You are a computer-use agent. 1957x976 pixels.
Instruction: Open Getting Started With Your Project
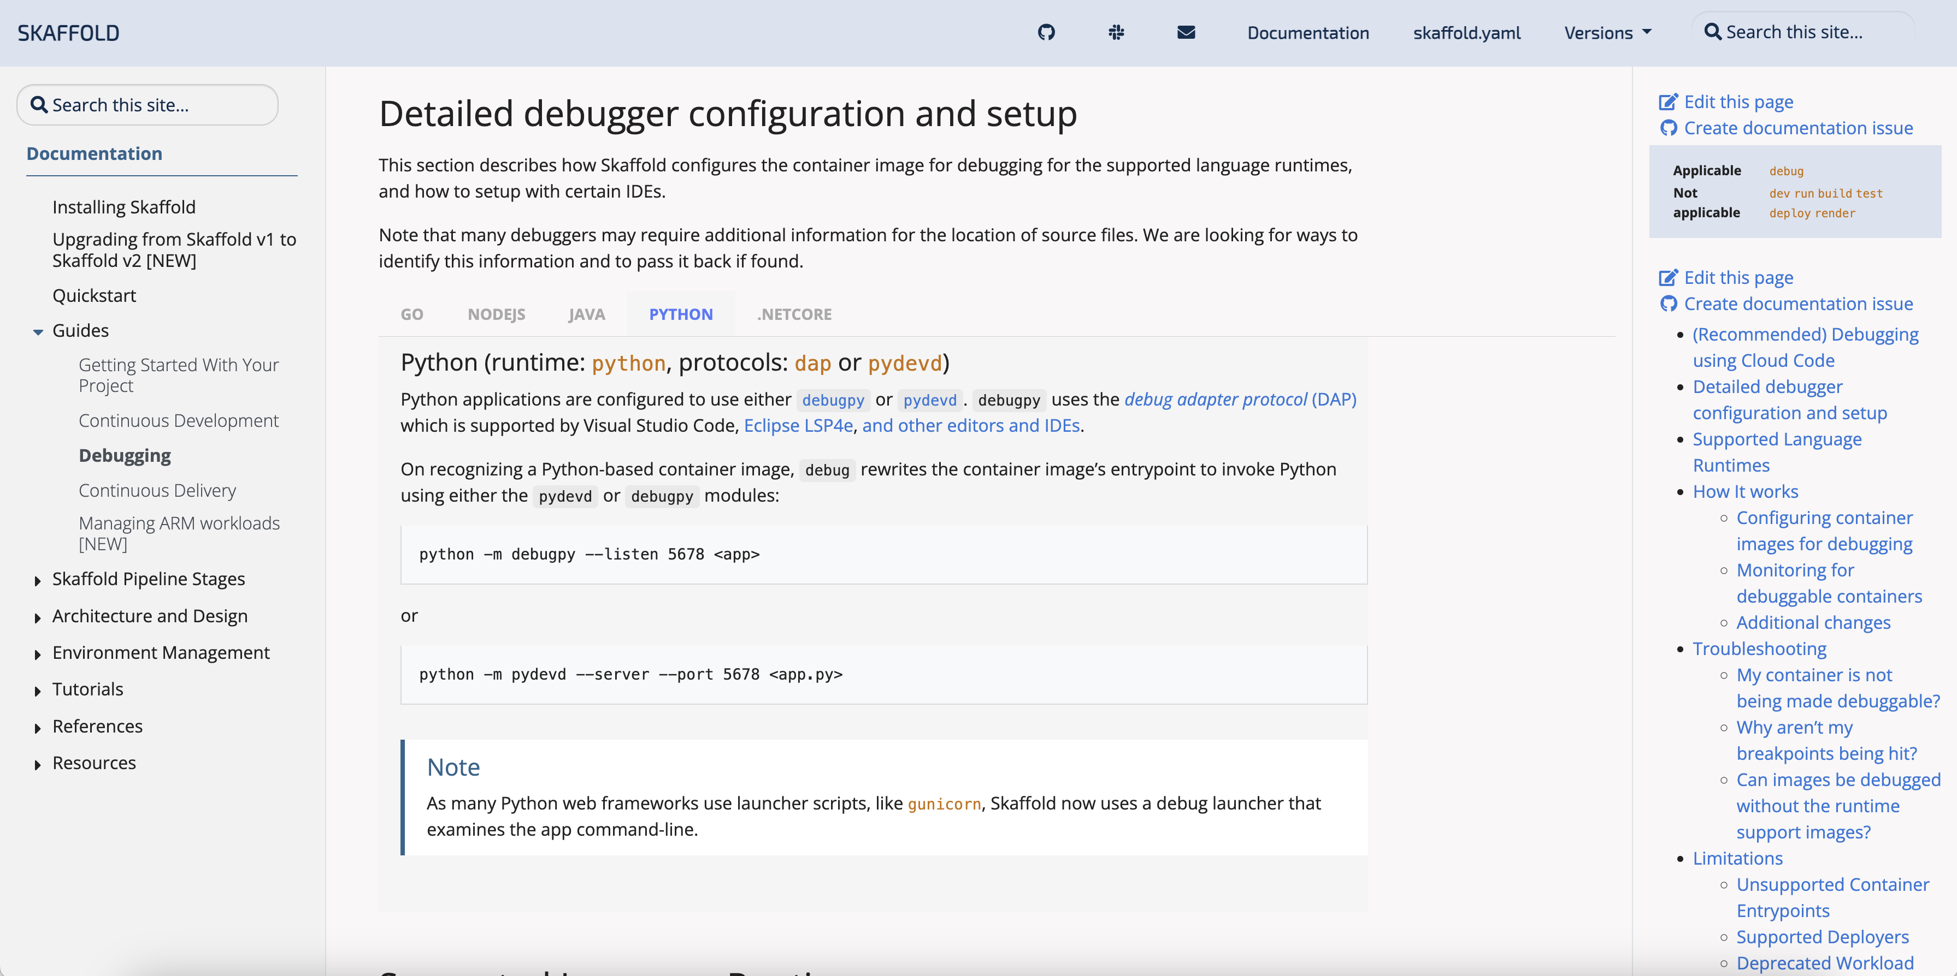pyautogui.click(x=179, y=375)
